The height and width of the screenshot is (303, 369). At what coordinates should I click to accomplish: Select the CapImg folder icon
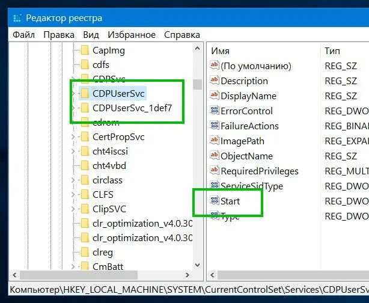click(85, 50)
